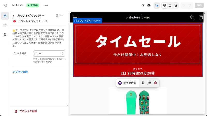Hide the block using the eye icon
Viewport: 207px width, 116px height.
[x=149, y=83]
